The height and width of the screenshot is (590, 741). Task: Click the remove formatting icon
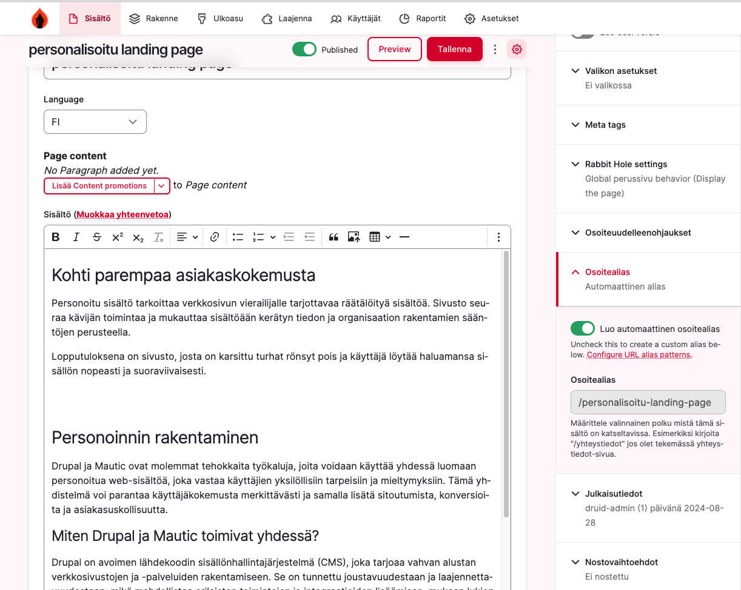pyautogui.click(x=158, y=237)
